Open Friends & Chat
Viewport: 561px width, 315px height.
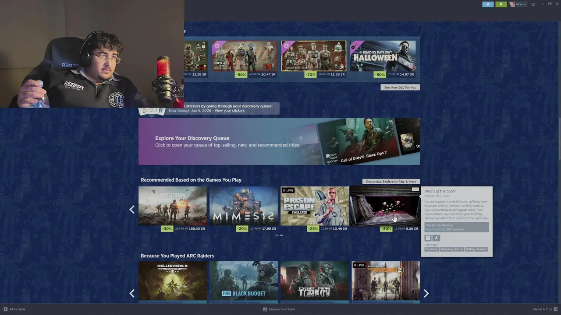coord(545,309)
